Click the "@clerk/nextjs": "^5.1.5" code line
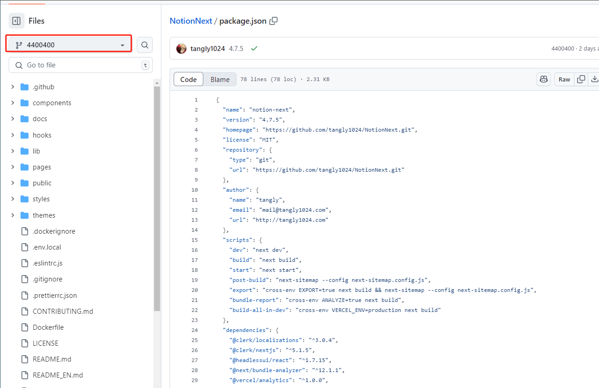The width and height of the screenshot is (599, 388). 272,350
